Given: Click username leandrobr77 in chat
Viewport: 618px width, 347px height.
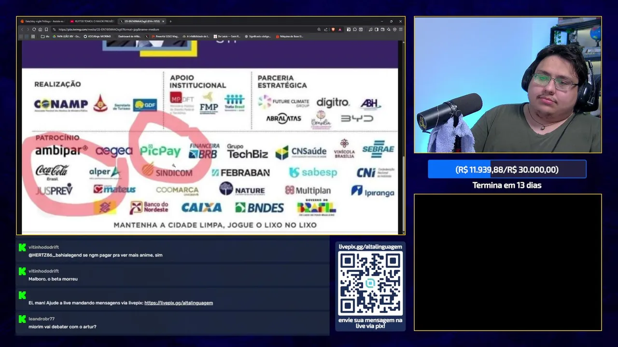Looking at the screenshot, I should tap(42, 319).
